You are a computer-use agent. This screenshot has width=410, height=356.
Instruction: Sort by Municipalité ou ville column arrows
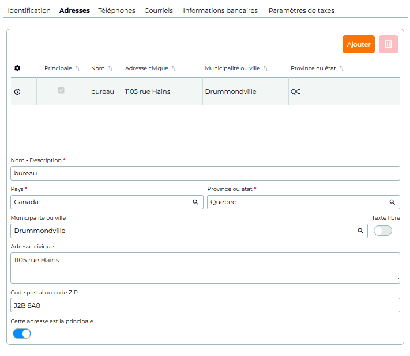266,68
